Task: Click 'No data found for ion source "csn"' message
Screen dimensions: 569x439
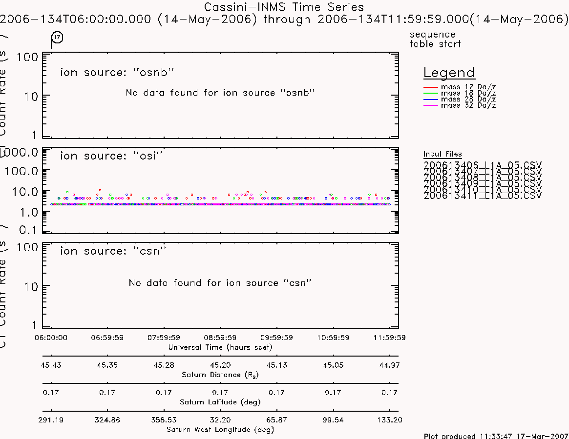Action: point(220,283)
